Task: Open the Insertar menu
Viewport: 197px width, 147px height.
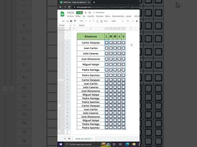Action: 91,16
